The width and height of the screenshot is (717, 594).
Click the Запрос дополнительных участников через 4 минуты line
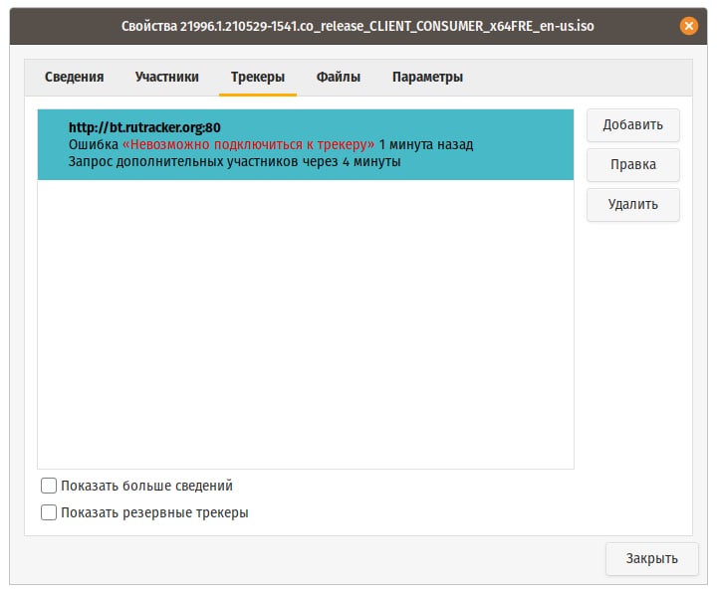pos(235,162)
